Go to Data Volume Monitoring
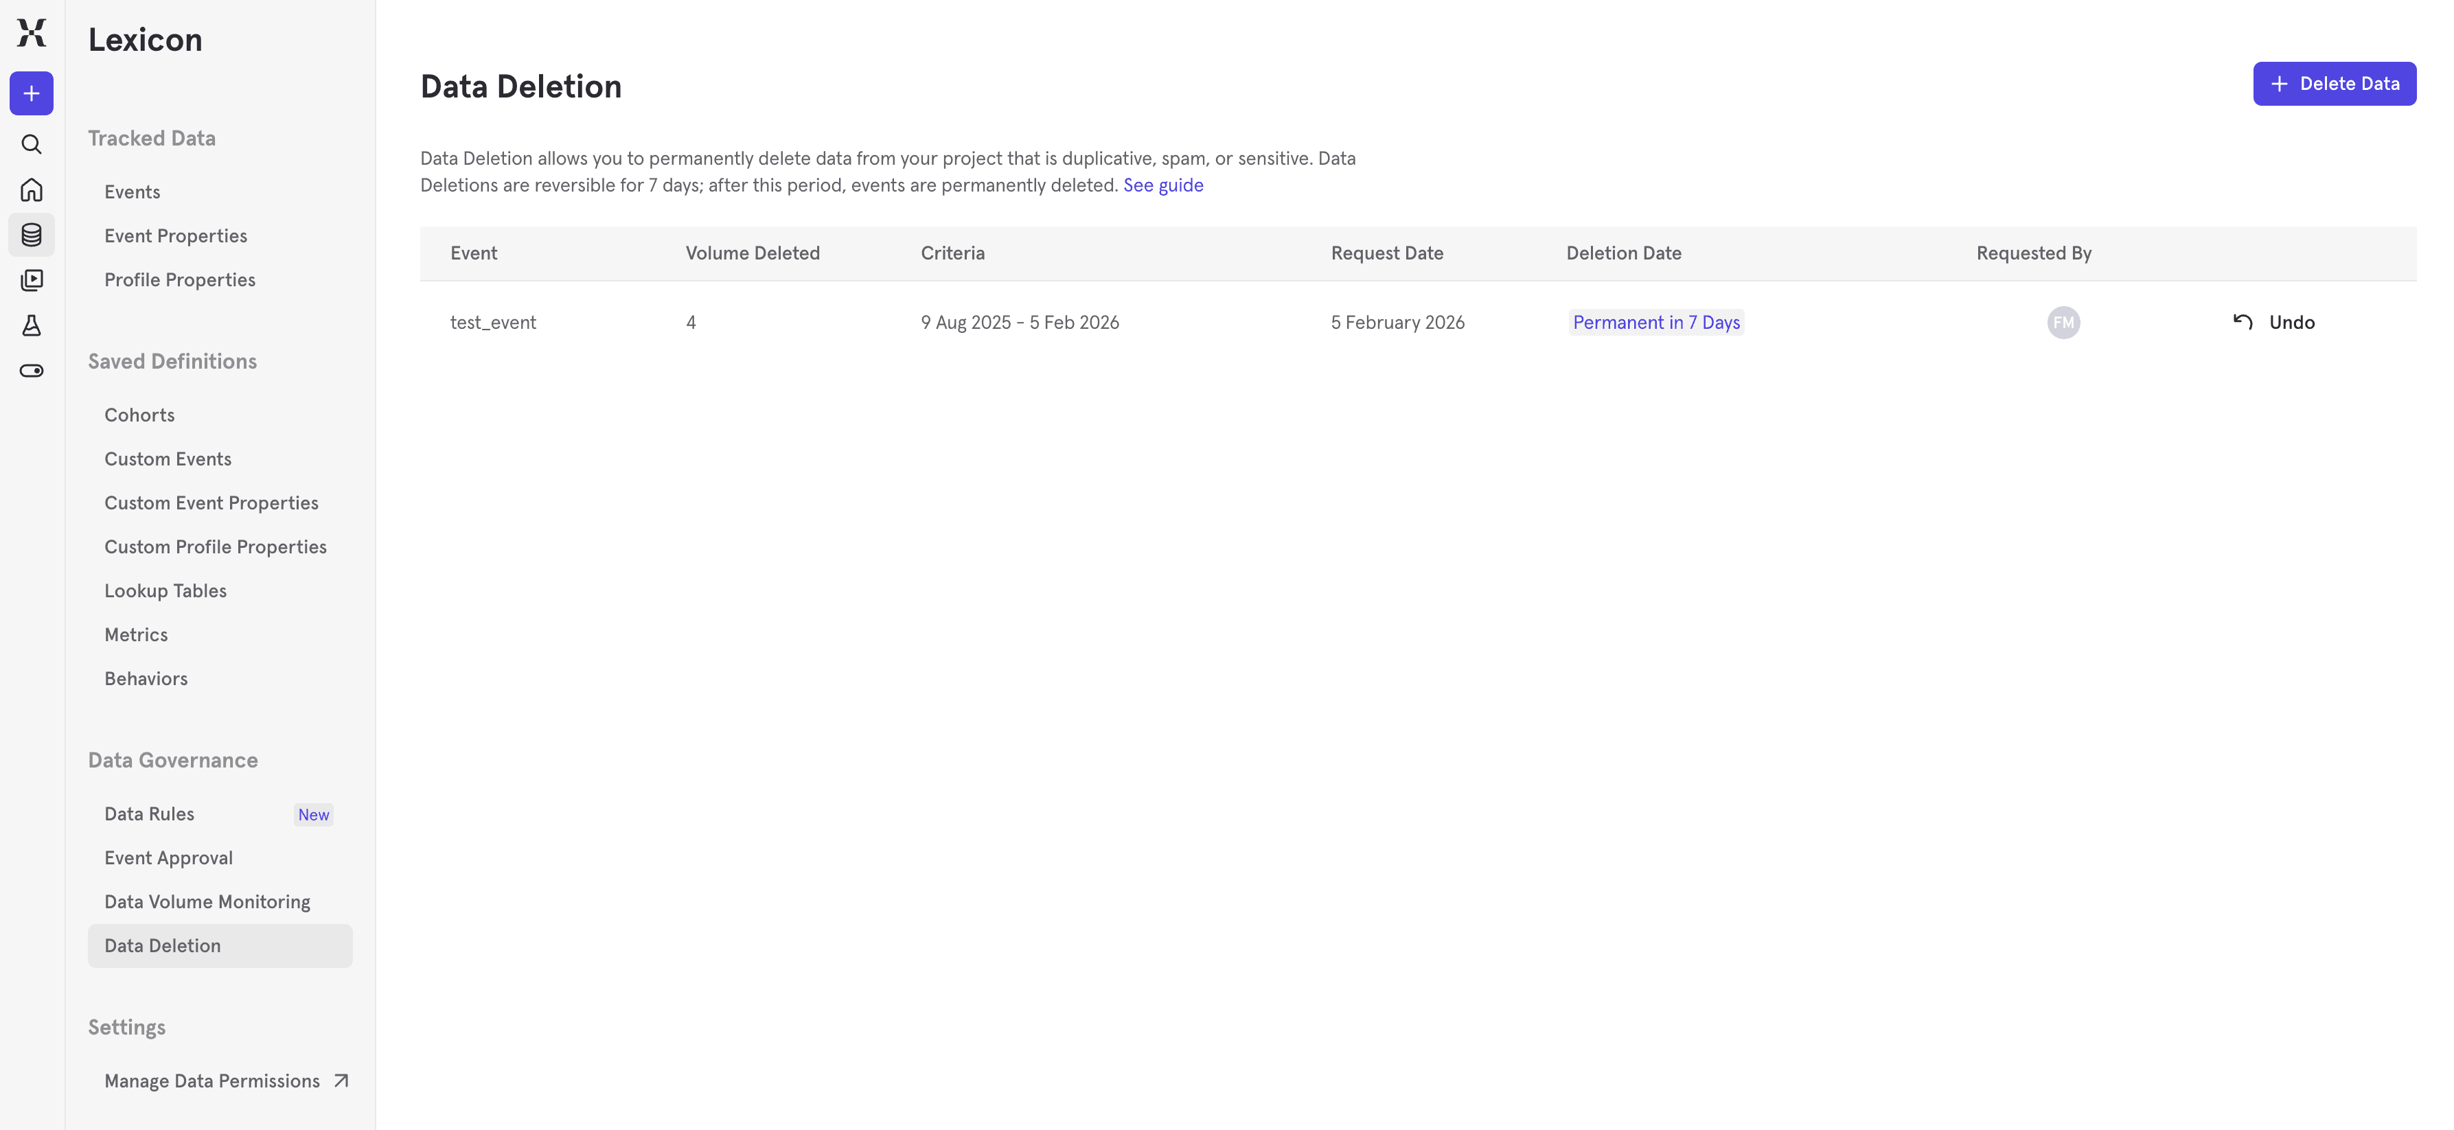The image size is (2454, 1130). [x=207, y=901]
